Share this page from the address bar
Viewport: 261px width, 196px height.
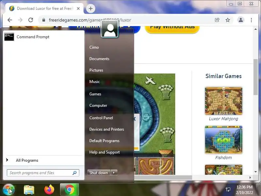[217, 20]
